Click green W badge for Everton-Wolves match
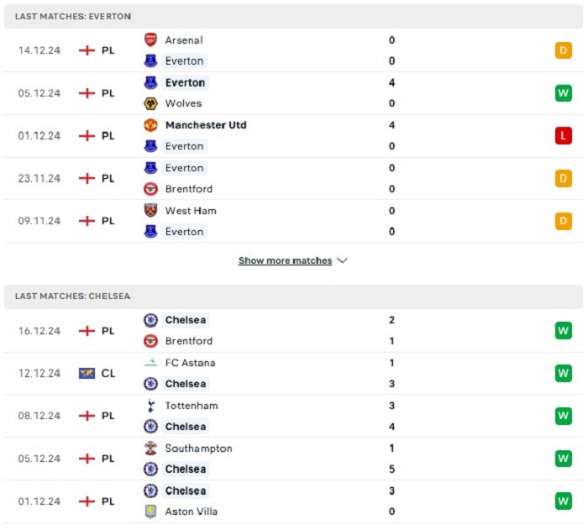Image resolution: width=588 pixels, height=530 pixels. tap(564, 93)
